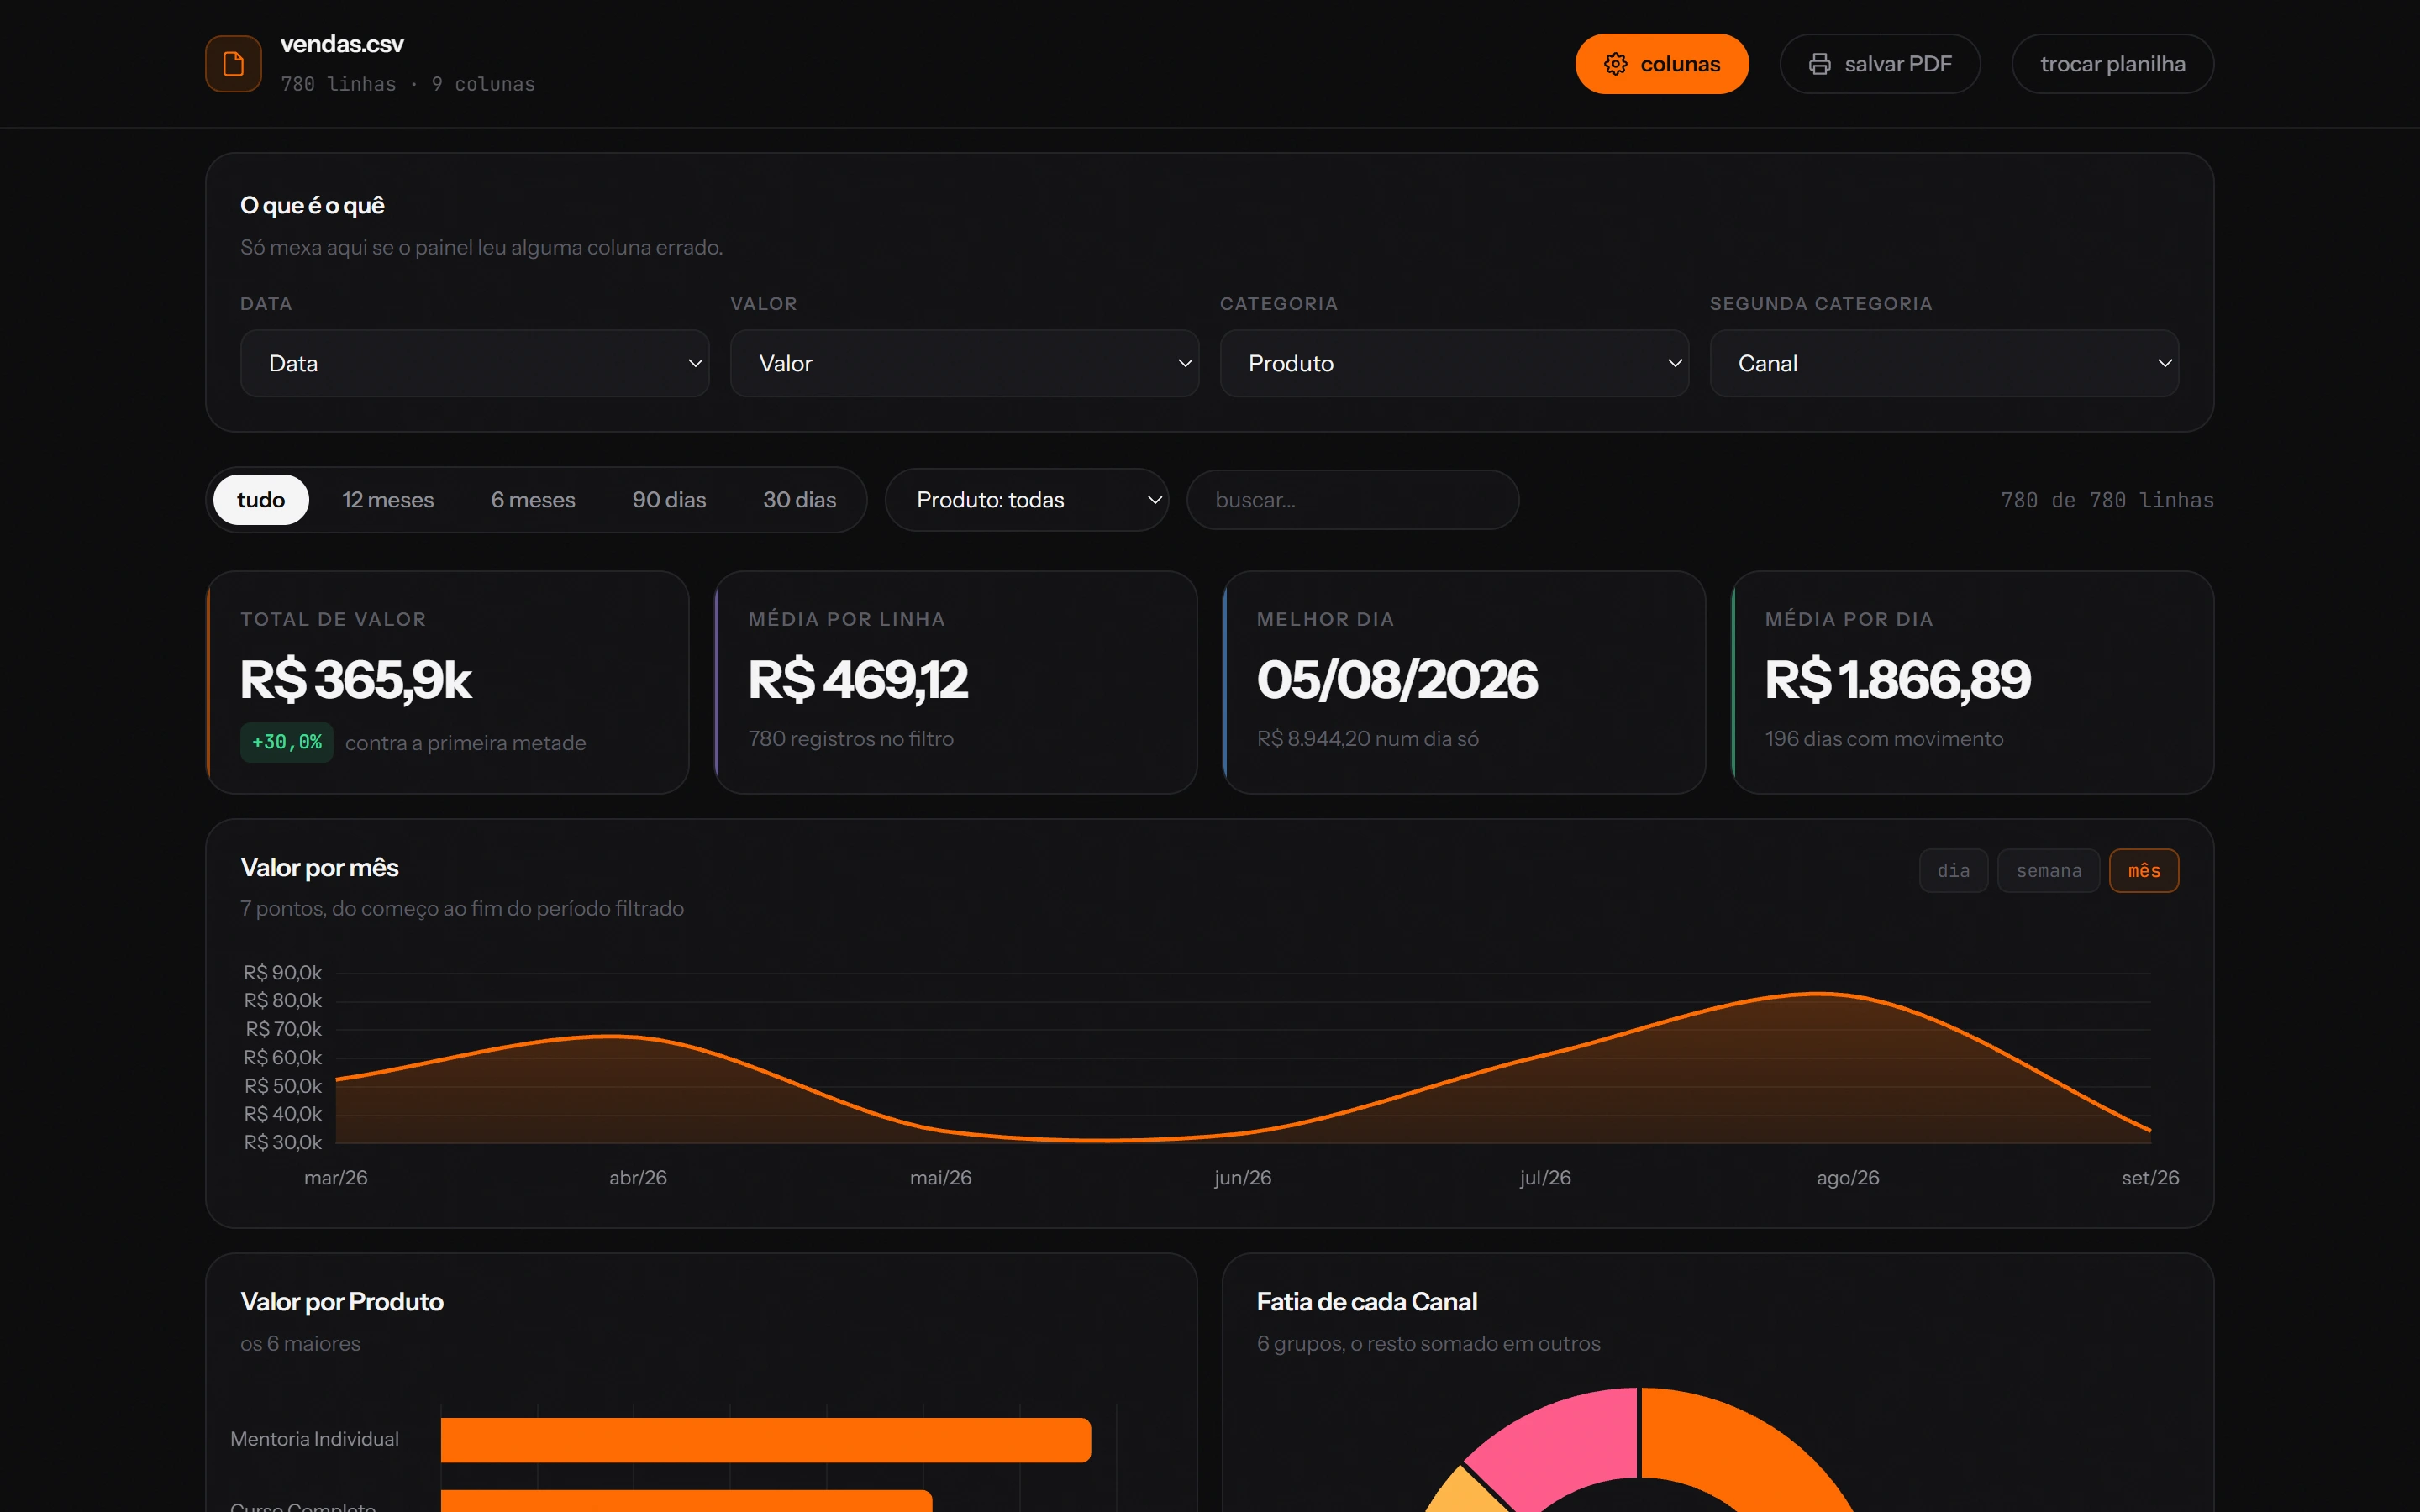
Task: Click the "R$ 30,0k" y-axis label
Action: click(283, 1143)
